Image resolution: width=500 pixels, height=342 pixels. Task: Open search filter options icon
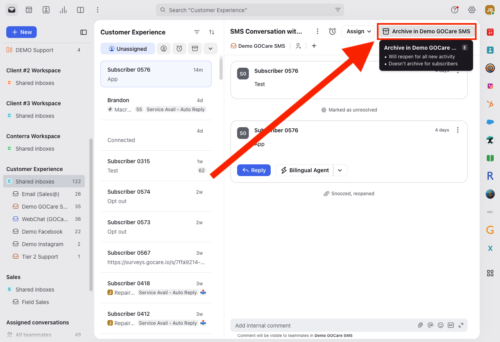coord(338,10)
